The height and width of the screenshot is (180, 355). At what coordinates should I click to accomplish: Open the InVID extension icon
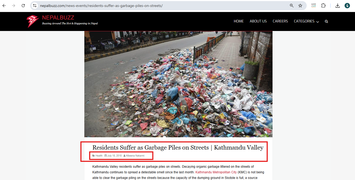tap(314, 5)
